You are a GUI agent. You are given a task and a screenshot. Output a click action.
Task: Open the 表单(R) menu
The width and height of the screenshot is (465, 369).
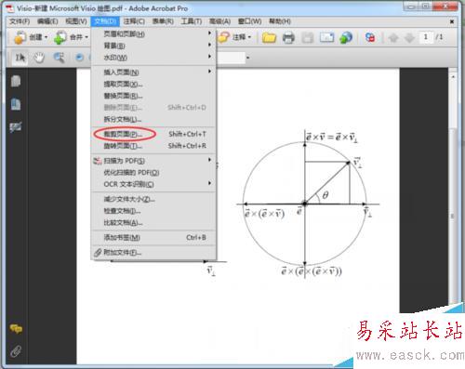tap(163, 21)
